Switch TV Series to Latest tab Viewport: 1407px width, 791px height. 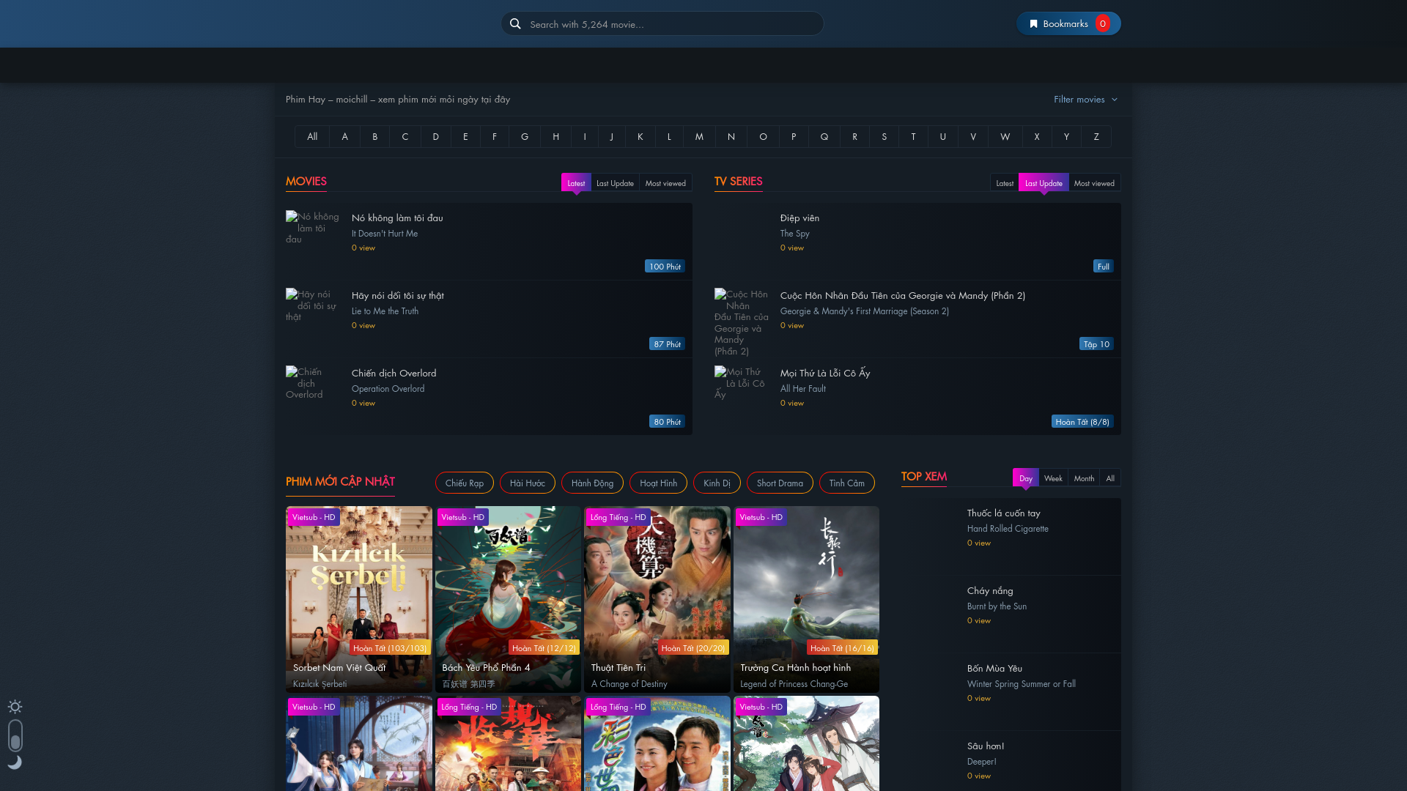pyautogui.click(x=1004, y=183)
